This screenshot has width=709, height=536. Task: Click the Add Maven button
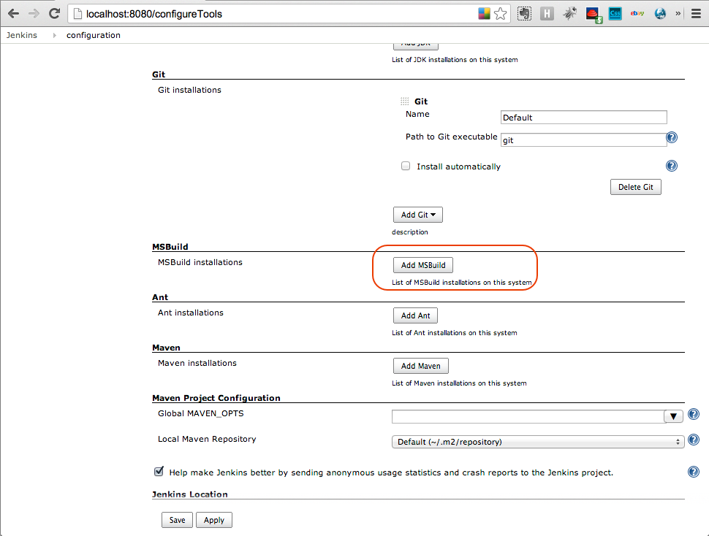coord(420,366)
